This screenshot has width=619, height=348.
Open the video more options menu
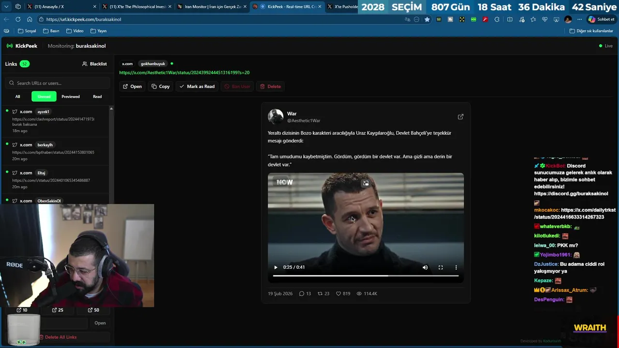coord(456,267)
